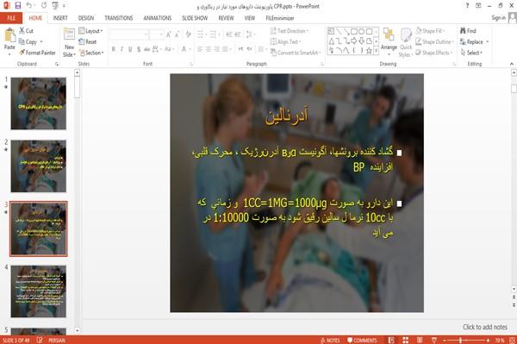Screen dimensions: 517x344
Task: Increase font size
Action: pos(169,34)
